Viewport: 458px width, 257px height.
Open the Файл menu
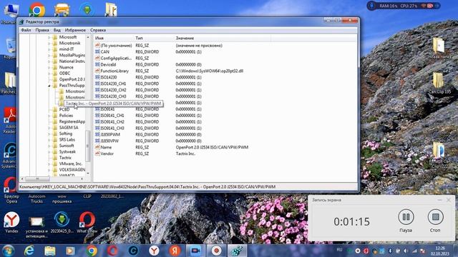pyautogui.click(x=26, y=30)
